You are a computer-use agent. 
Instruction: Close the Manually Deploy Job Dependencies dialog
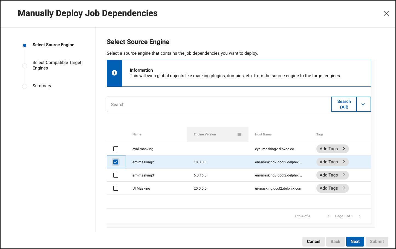click(386, 13)
